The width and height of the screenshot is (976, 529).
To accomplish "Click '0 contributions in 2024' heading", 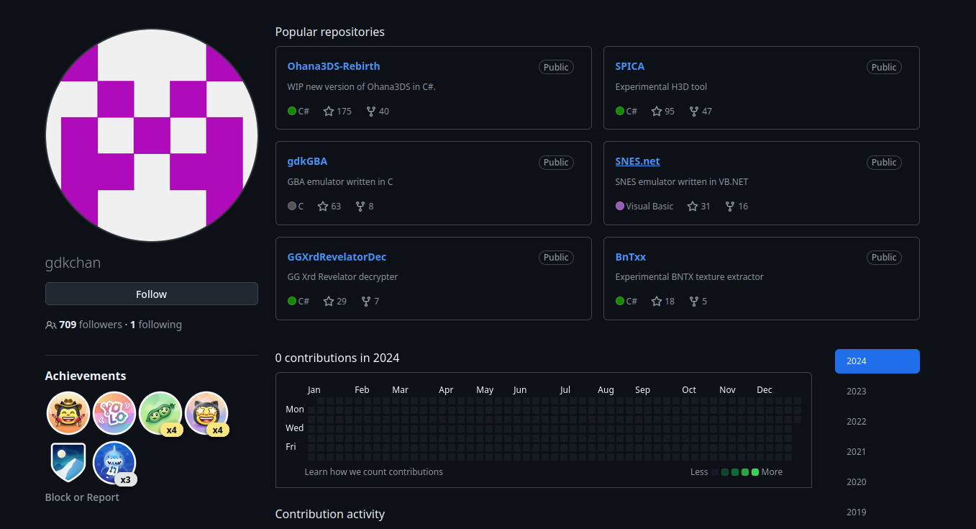I will 337,358.
